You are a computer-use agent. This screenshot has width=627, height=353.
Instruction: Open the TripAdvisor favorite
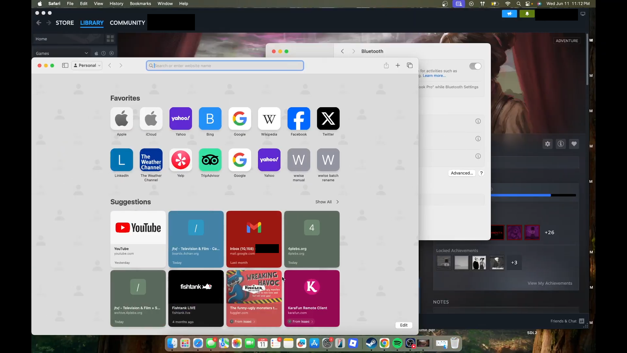pos(210,160)
